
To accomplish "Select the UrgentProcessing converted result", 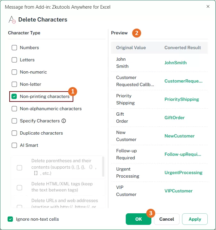I will (x=183, y=172).
